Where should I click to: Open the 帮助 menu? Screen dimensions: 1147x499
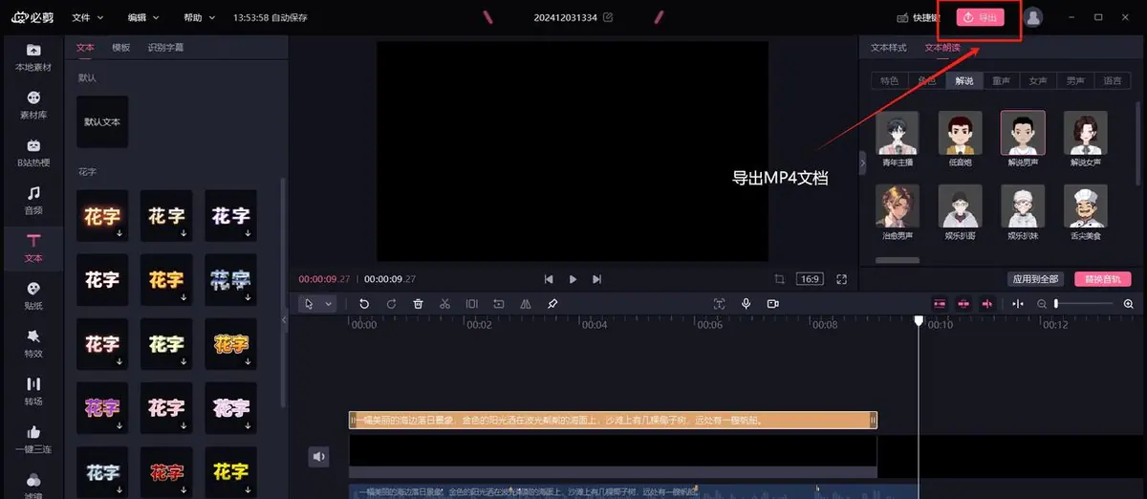coord(199,17)
